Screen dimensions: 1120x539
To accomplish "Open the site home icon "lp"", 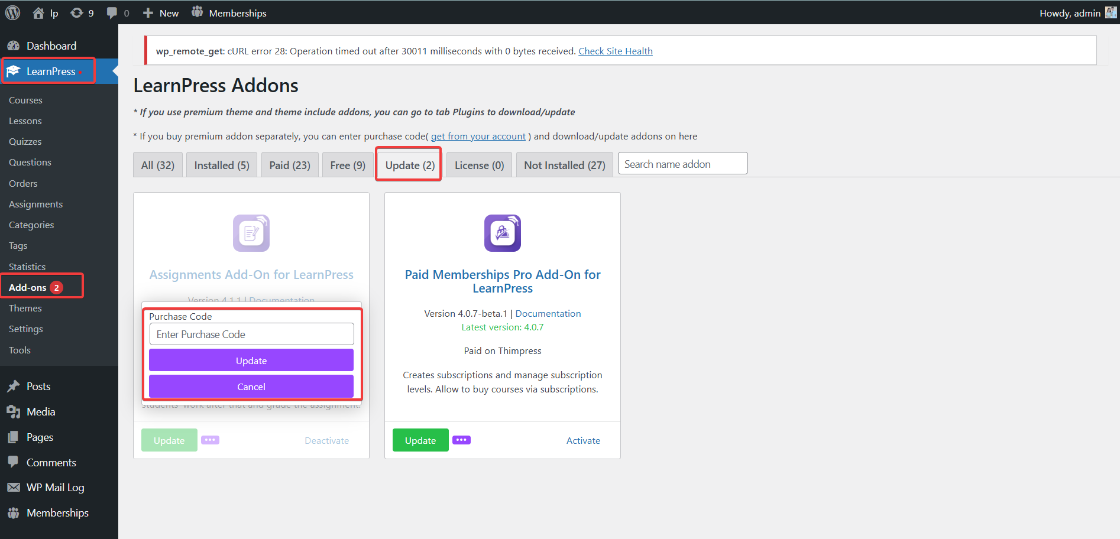I will tap(38, 12).
